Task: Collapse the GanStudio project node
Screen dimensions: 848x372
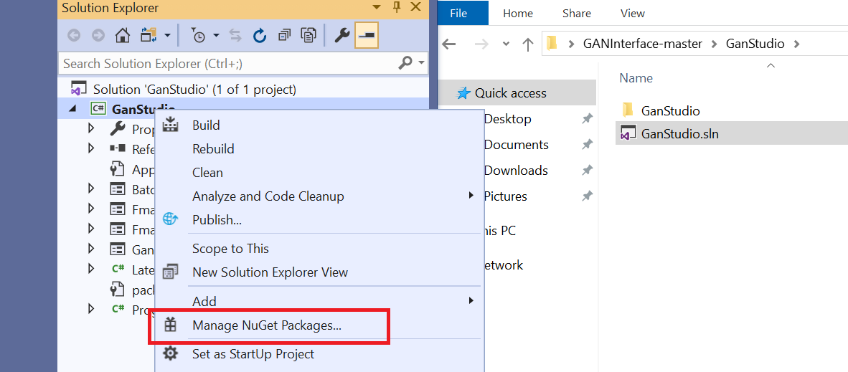Action: click(x=73, y=109)
